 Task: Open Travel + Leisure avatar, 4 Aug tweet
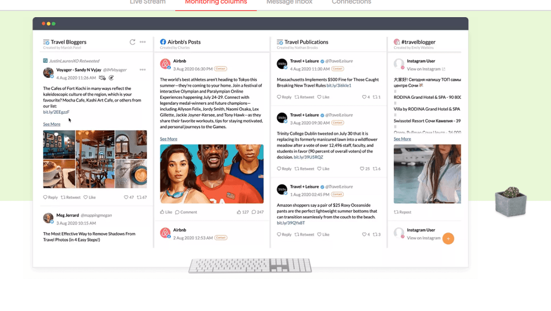pyautogui.click(x=282, y=64)
